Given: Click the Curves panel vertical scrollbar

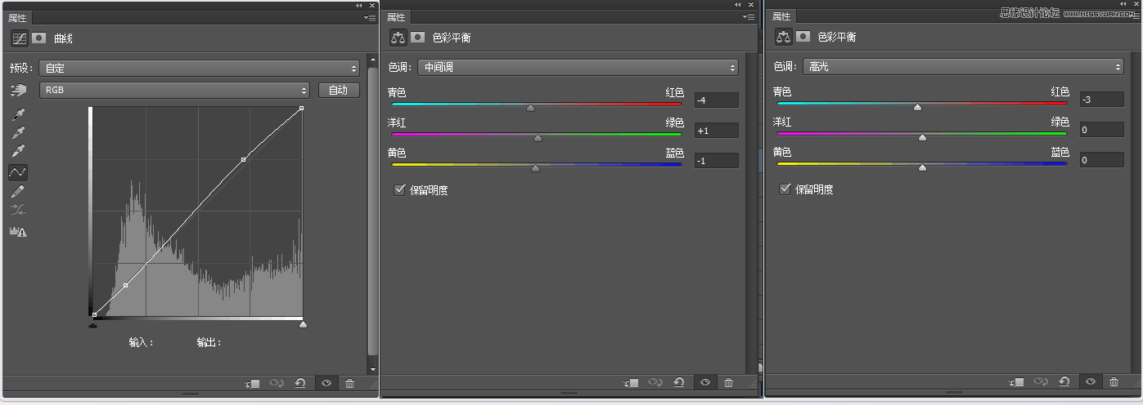Looking at the screenshot, I should (373, 212).
